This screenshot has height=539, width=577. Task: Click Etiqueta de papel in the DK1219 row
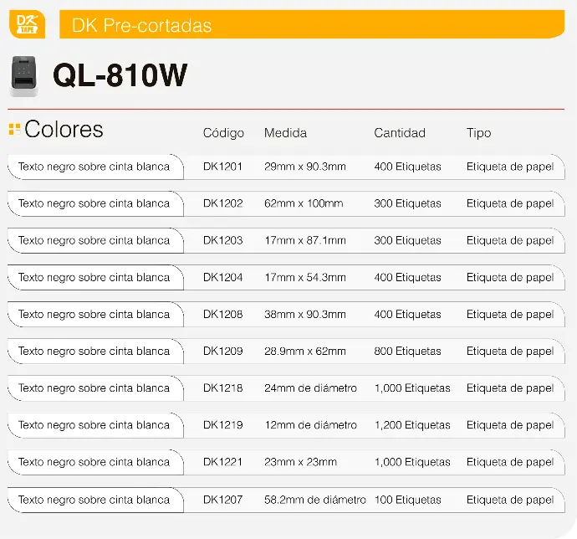tap(510, 425)
